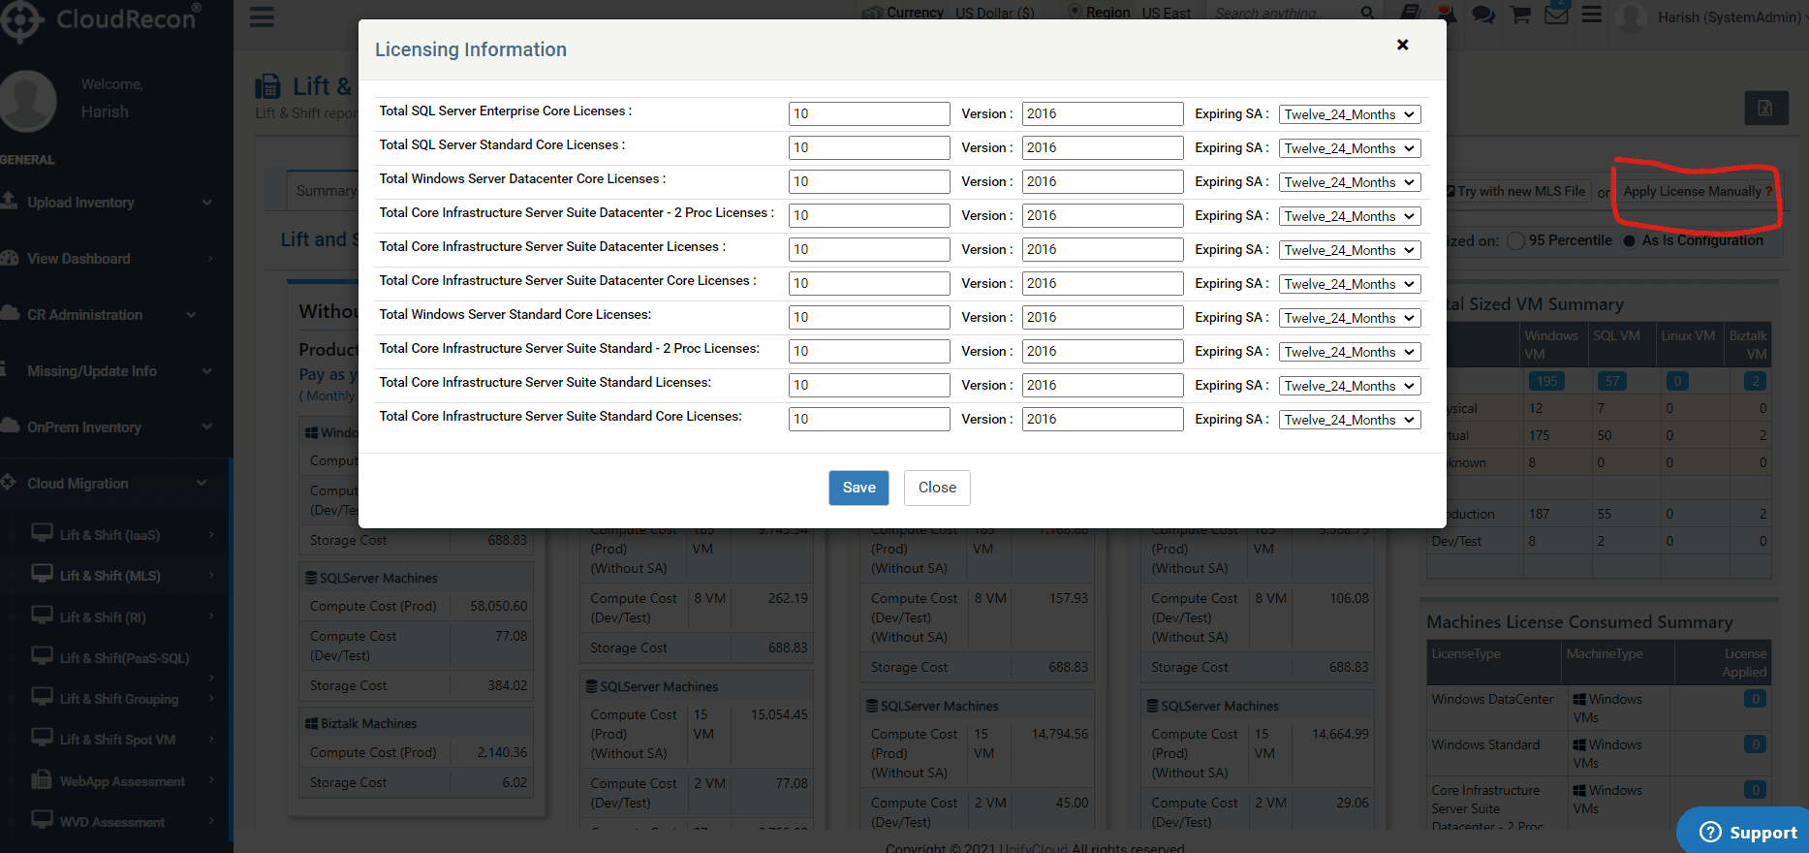This screenshot has height=853, width=1809.
Task: Expand the Upload Inventory sidebar menu
Action: 107,203
